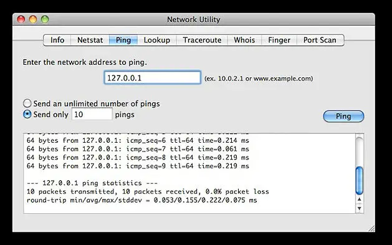Viewport: 392px width, 245px height.
Task: Go to the Lookup tab
Action: (157, 41)
